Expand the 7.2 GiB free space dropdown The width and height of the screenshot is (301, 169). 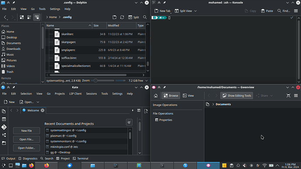pyautogui.click(x=147, y=80)
